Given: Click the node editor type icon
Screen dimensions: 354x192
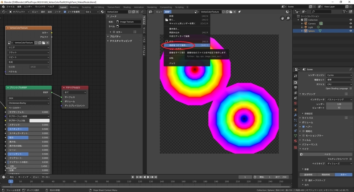Looking at the screenshot, I should point(4,12).
